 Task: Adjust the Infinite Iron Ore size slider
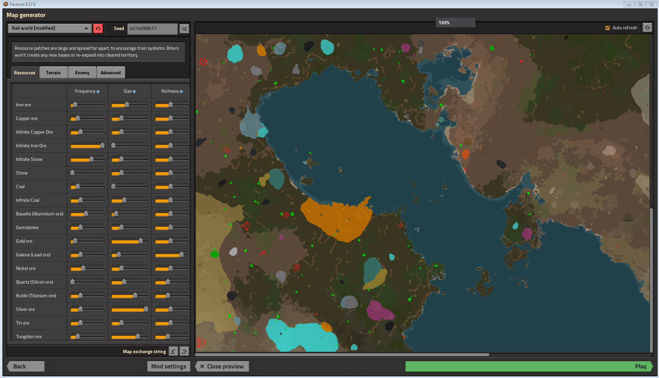129,146
